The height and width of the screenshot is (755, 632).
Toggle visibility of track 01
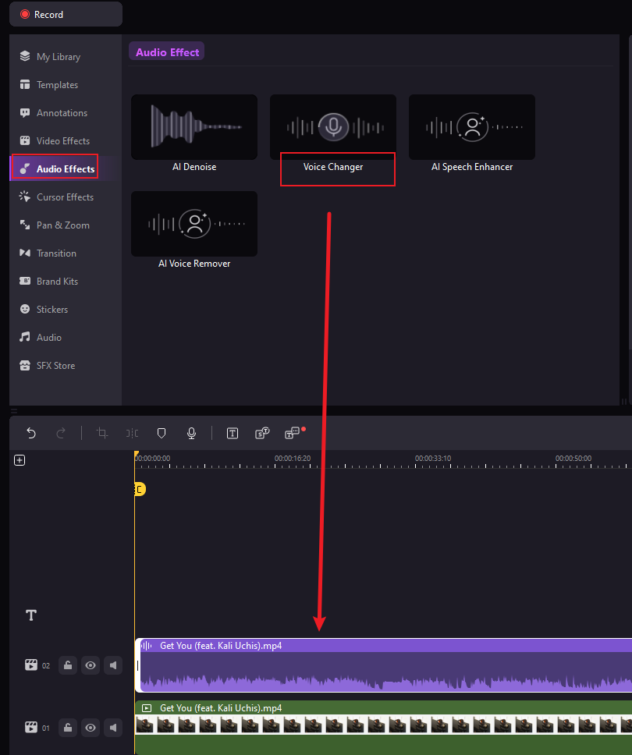90,728
